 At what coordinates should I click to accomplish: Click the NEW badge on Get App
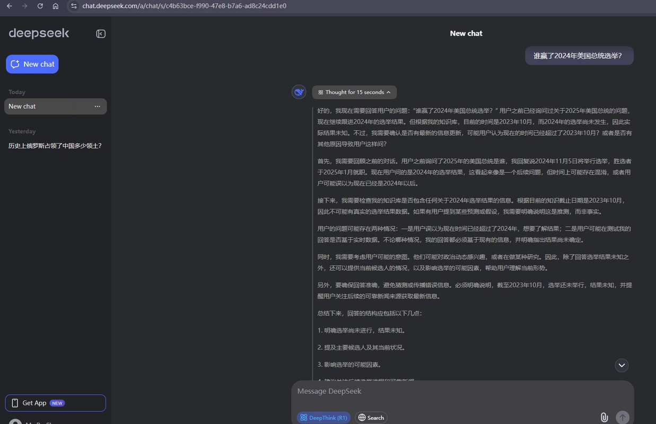tap(57, 403)
